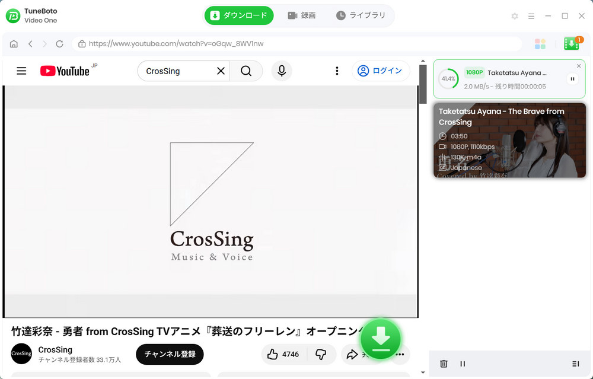Viewport: 593px width, 379px height.
Task: Click the ログイン sign-in button
Action: 381,71
